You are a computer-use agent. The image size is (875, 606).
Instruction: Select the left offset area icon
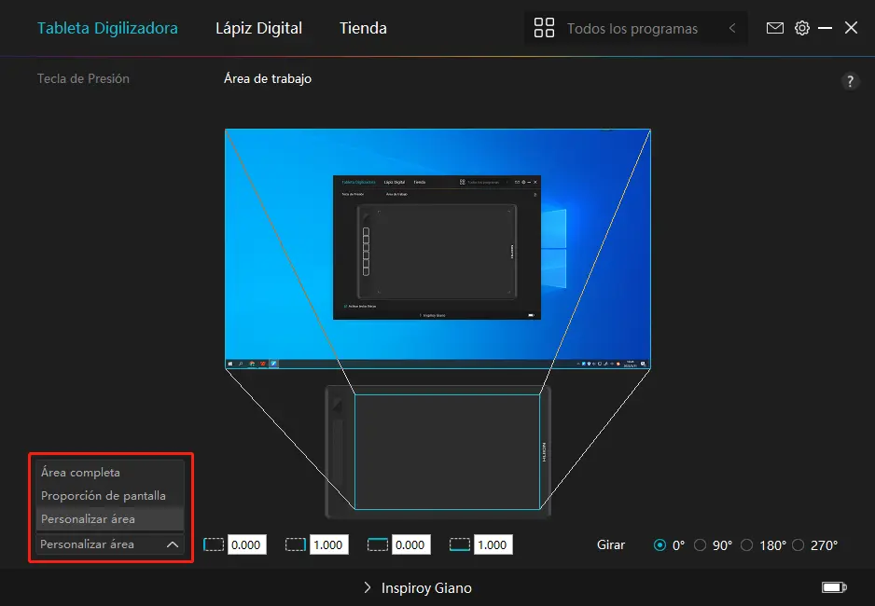tap(215, 544)
